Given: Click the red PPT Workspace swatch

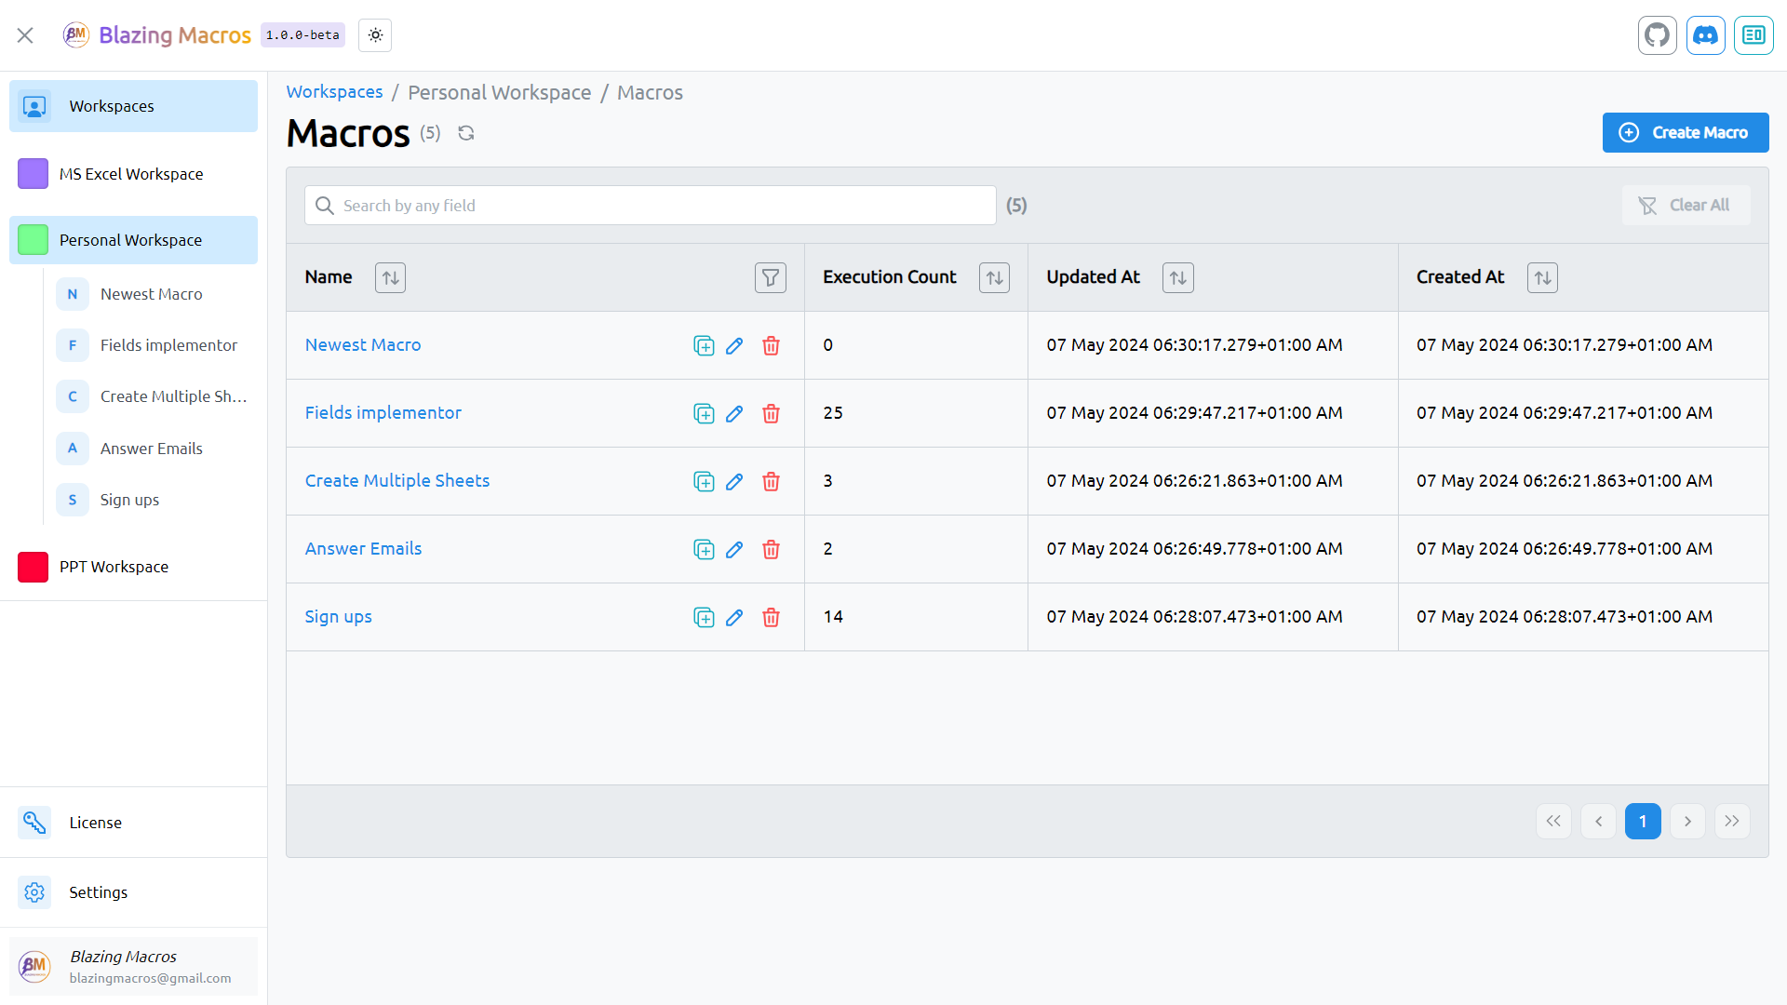Looking at the screenshot, I should tap(33, 567).
